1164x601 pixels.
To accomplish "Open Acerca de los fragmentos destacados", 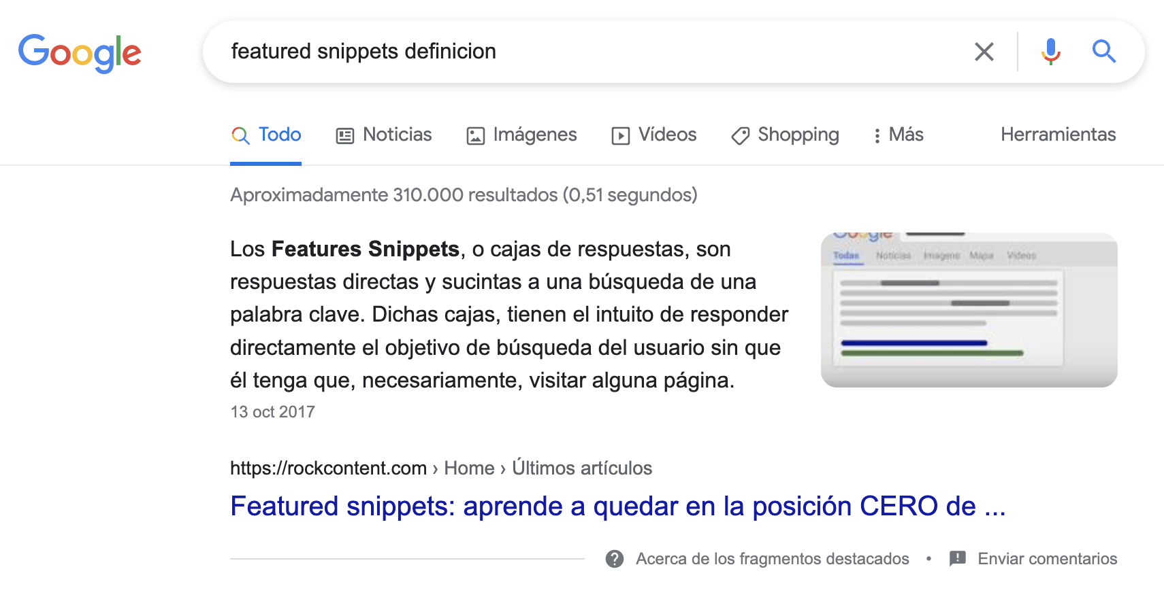I will pyautogui.click(x=773, y=559).
